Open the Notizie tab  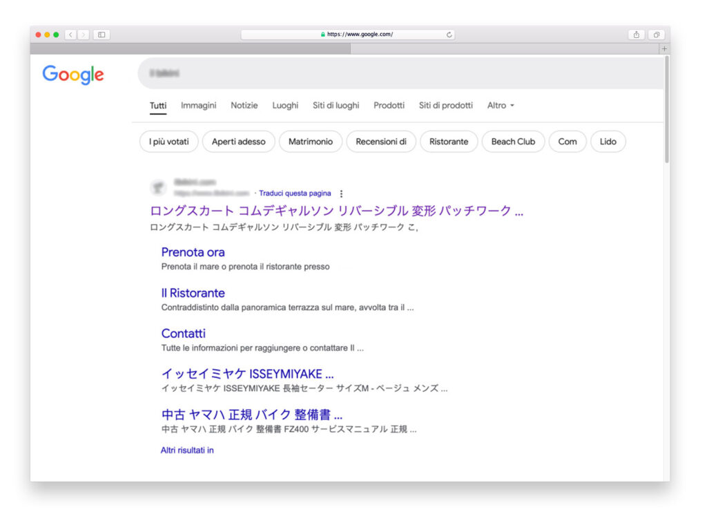[x=244, y=106]
